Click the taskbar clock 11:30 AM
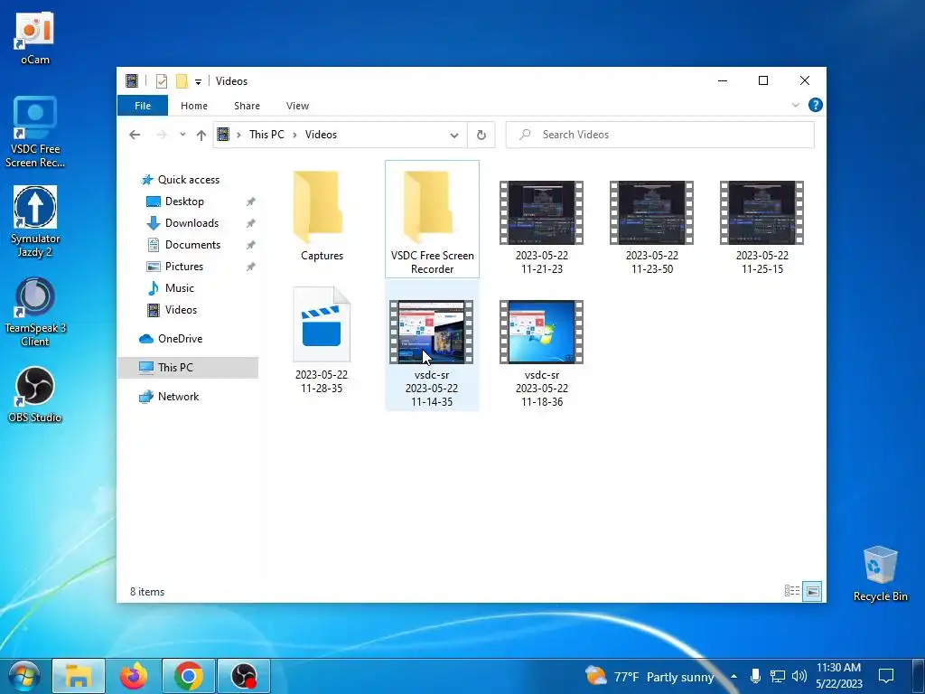Viewport: 925px width, 694px height. click(839, 676)
